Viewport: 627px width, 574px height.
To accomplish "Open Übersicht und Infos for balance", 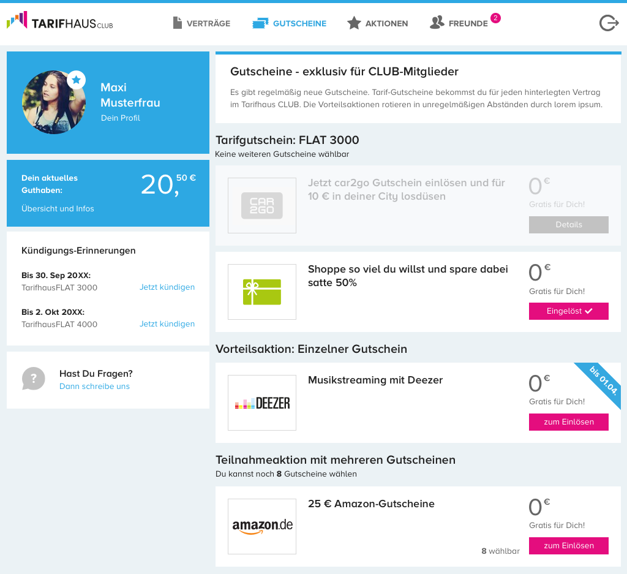I will pos(58,208).
